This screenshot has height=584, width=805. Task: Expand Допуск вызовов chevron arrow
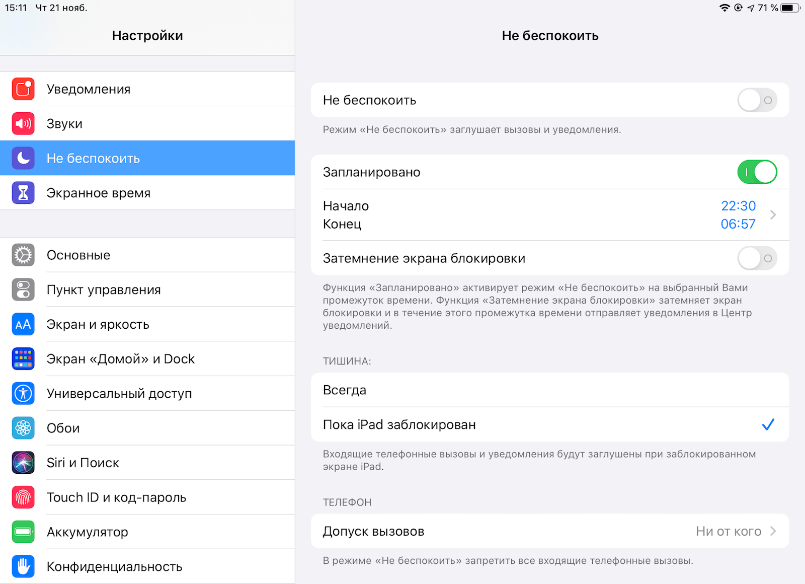click(773, 531)
